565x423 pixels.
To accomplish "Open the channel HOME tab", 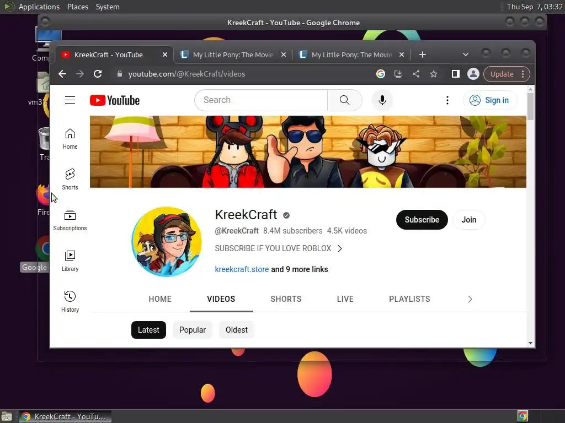I will 160,299.
